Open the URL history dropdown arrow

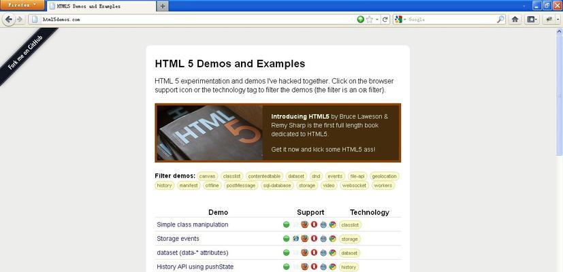(x=377, y=20)
